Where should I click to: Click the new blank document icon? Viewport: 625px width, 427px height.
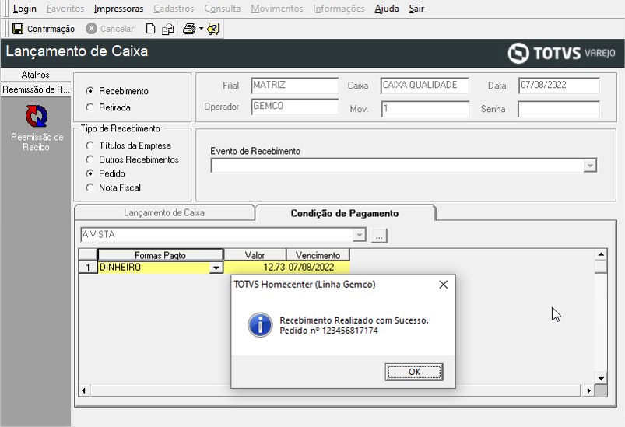coord(150,29)
